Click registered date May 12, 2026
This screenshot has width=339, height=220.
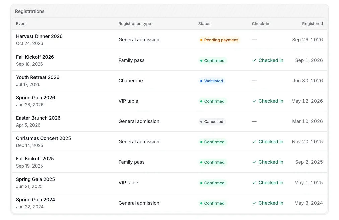[307, 101]
